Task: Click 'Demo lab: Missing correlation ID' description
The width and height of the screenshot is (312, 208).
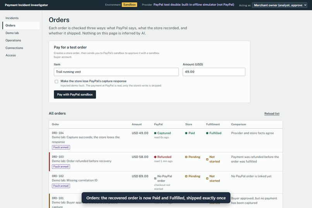Action: point(75,180)
